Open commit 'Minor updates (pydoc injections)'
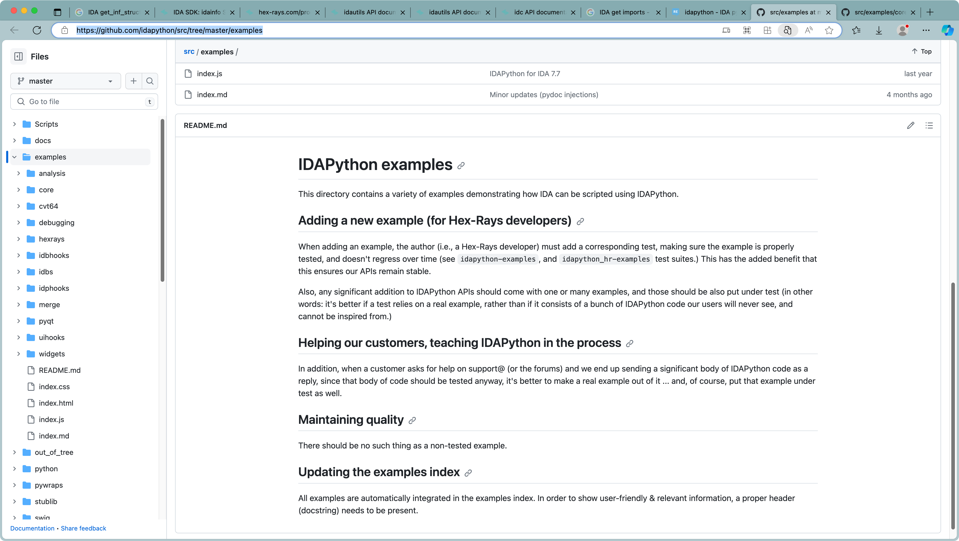 point(544,95)
